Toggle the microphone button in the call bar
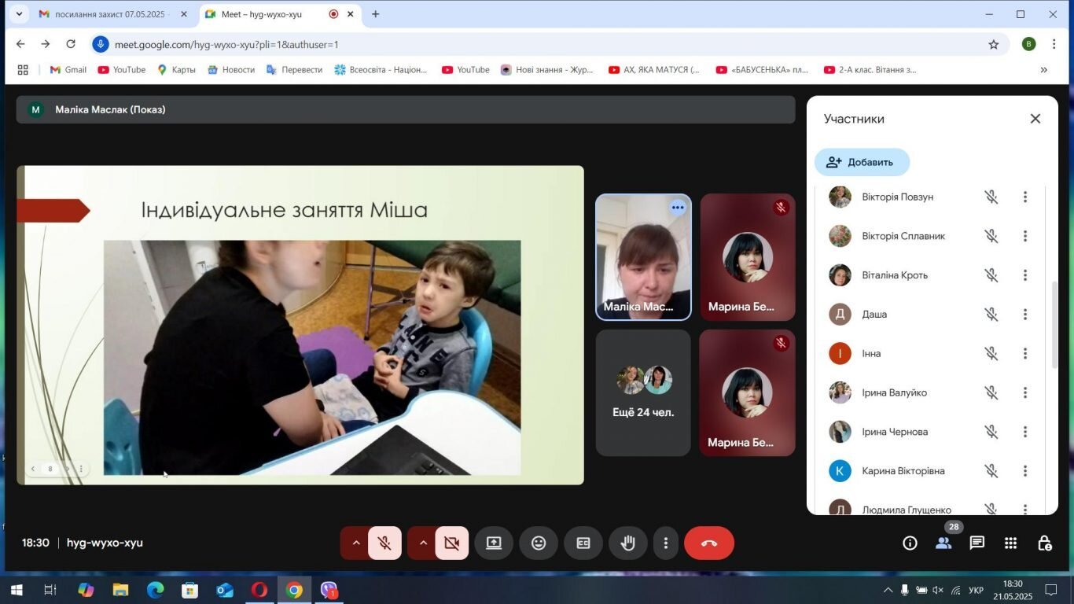 click(x=384, y=543)
